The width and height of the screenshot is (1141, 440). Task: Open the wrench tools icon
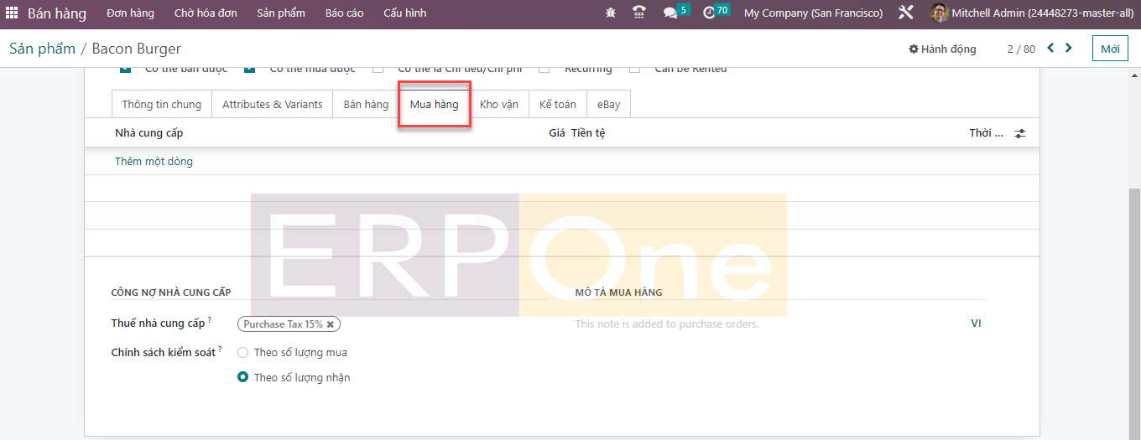pyautogui.click(x=905, y=13)
